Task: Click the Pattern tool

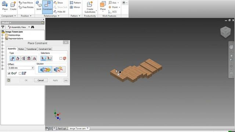Action: point(75,3)
